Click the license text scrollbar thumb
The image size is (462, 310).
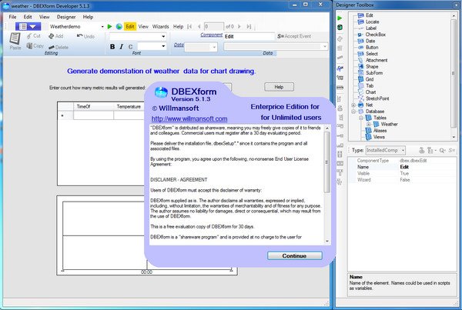tap(326, 162)
